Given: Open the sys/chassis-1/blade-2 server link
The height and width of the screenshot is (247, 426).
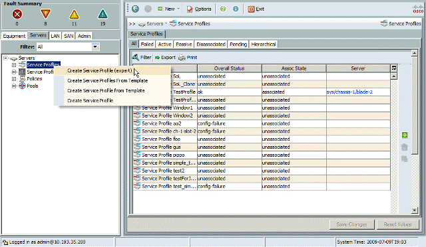Looking at the screenshot, I should click(x=349, y=92).
